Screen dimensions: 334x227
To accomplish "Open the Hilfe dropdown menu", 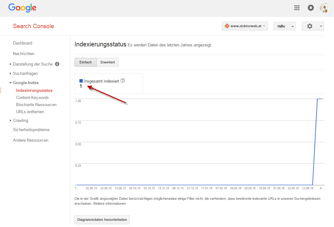I will coord(284,26).
